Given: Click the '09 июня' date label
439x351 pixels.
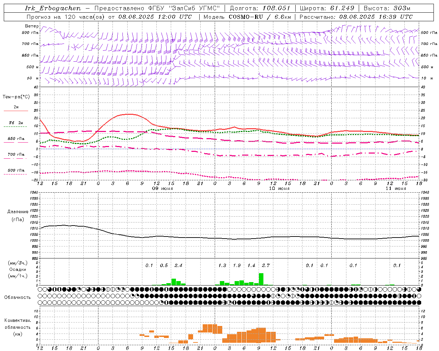Looking at the screenshot, I should [x=163, y=189].
